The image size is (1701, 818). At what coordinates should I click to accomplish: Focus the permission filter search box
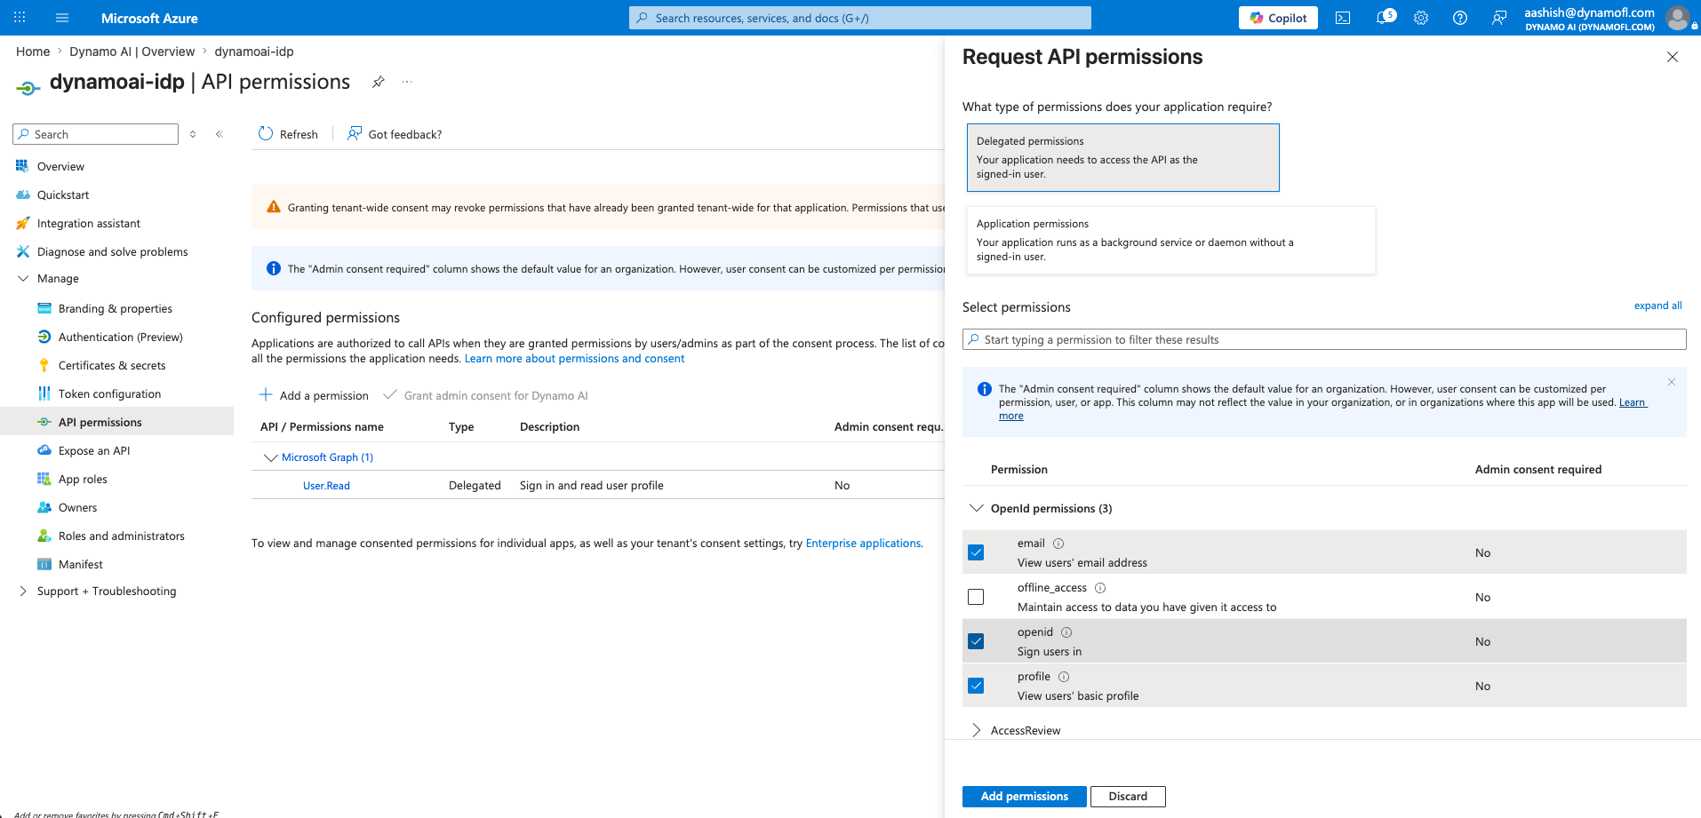pyautogui.click(x=1324, y=339)
